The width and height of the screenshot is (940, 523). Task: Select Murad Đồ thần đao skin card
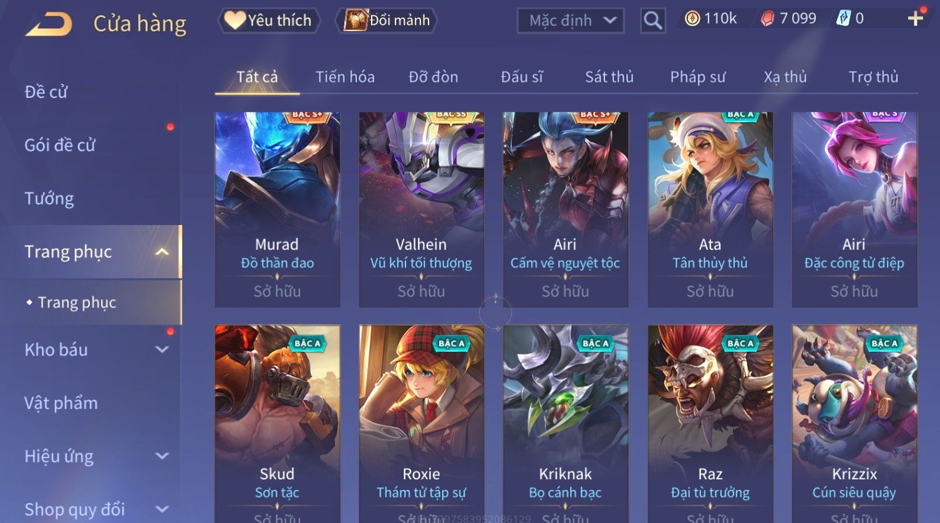pyautogui.click(x=278, y=209)
